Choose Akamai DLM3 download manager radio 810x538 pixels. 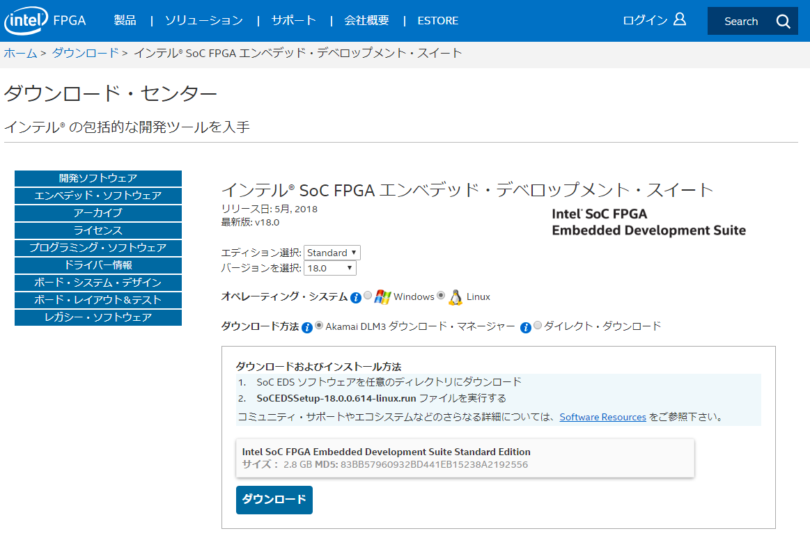(319, 325)
